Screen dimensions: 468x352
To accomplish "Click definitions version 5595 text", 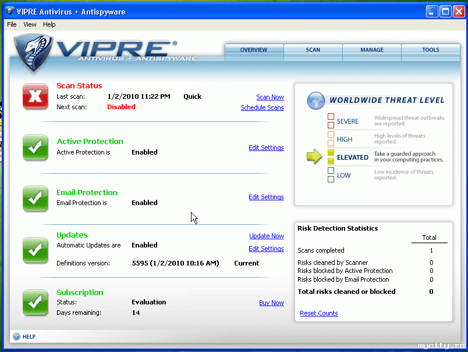I will click(176, 263).
